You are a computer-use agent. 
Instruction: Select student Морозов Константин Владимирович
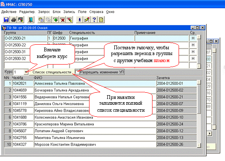point(95,144)
